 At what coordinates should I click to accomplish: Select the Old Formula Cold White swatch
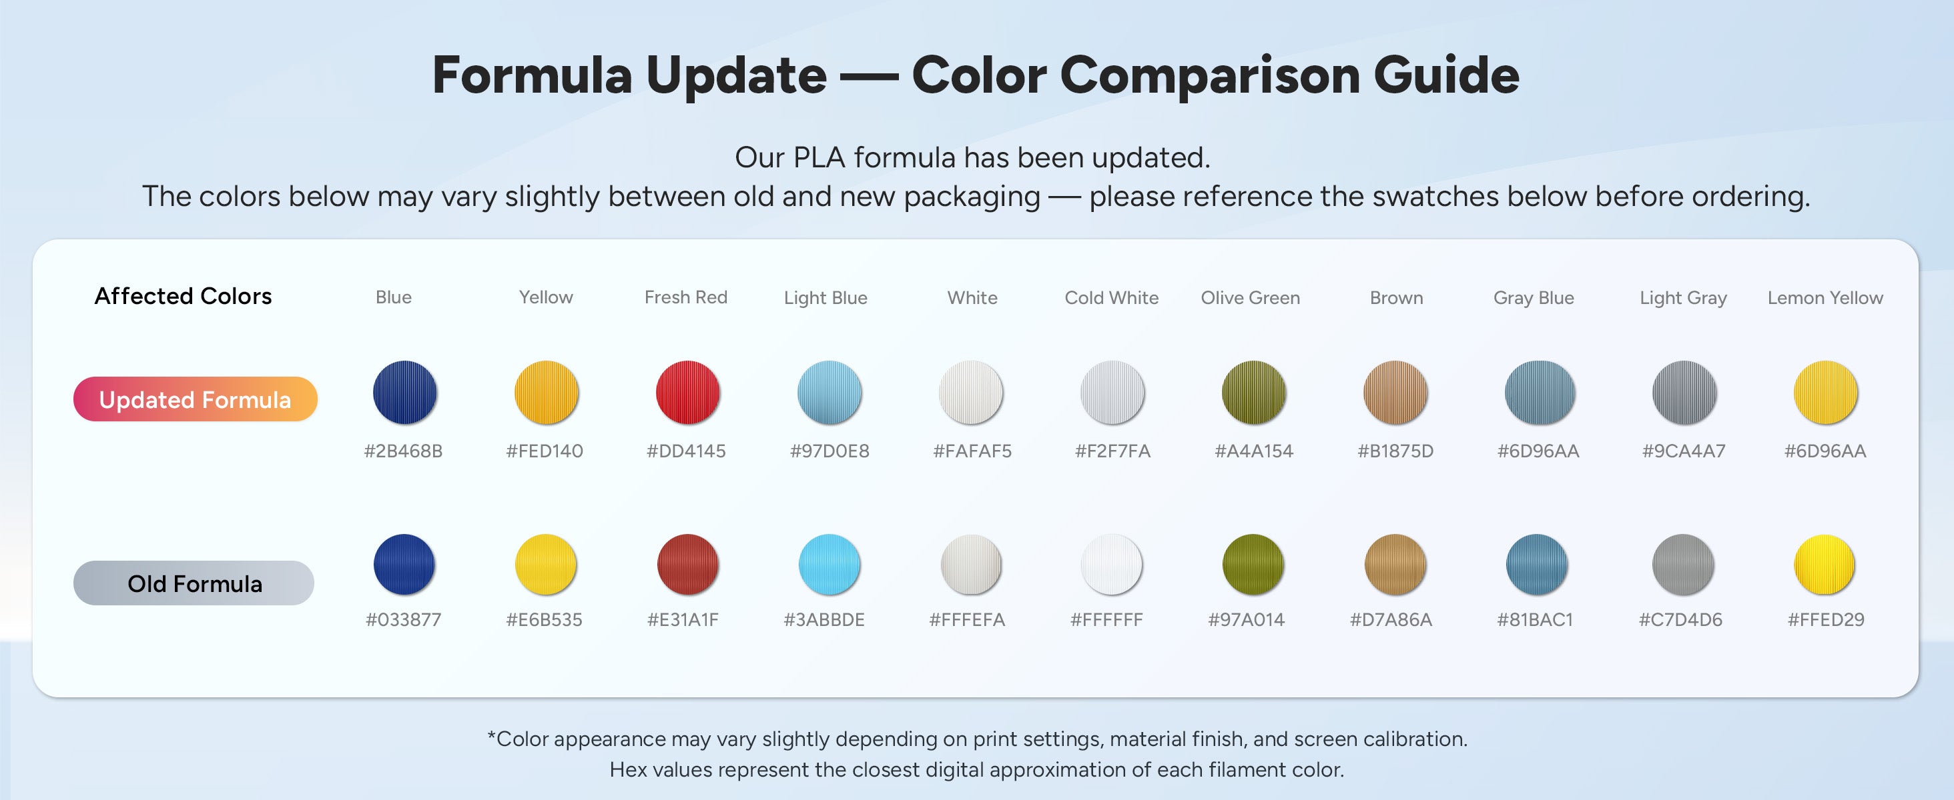[1111, 565]
